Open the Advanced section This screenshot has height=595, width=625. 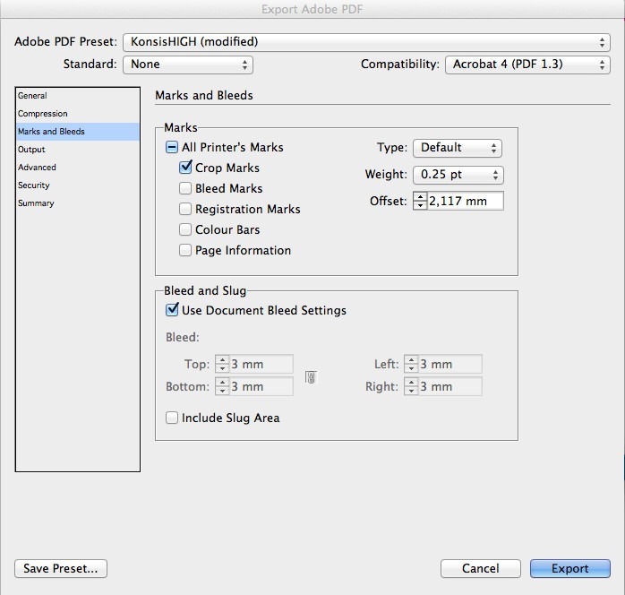click(78, 168)
